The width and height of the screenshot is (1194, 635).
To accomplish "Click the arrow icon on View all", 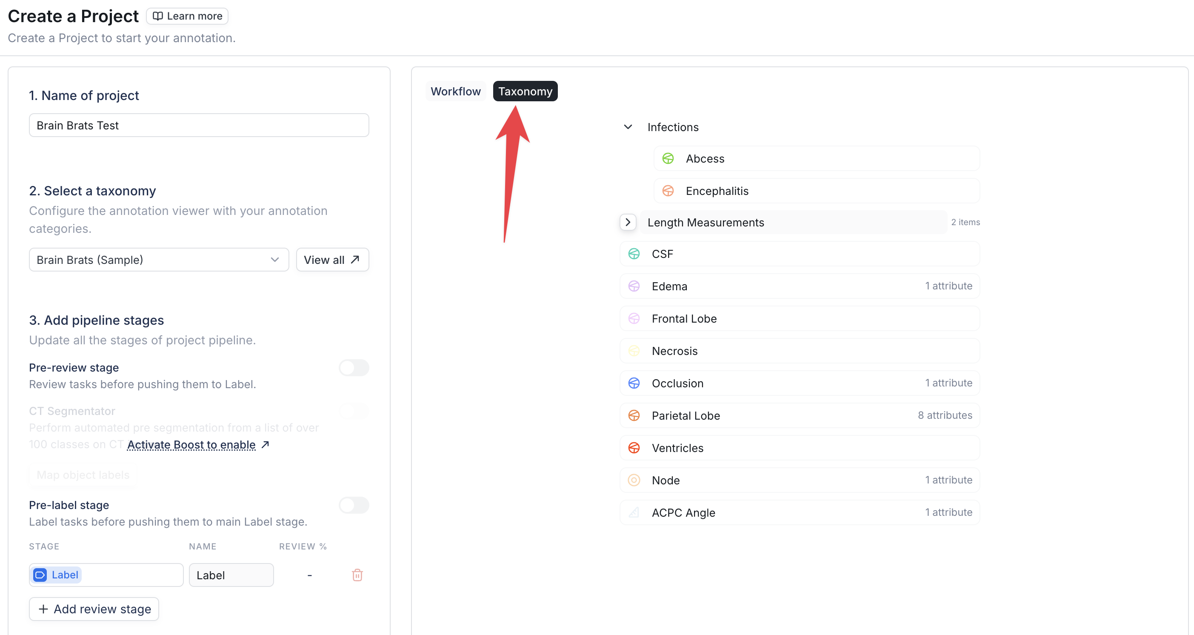I will 355,260.
